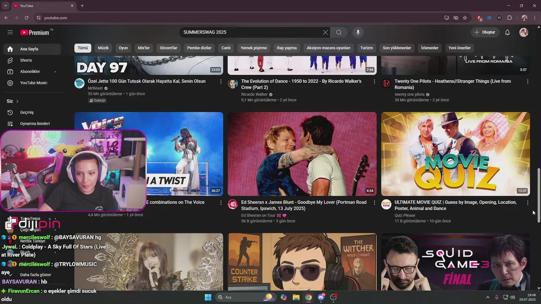Screen dimensions: 541x304
Task: Open the Ed Sheeran on Tour avatar
Action: [233, 204]
